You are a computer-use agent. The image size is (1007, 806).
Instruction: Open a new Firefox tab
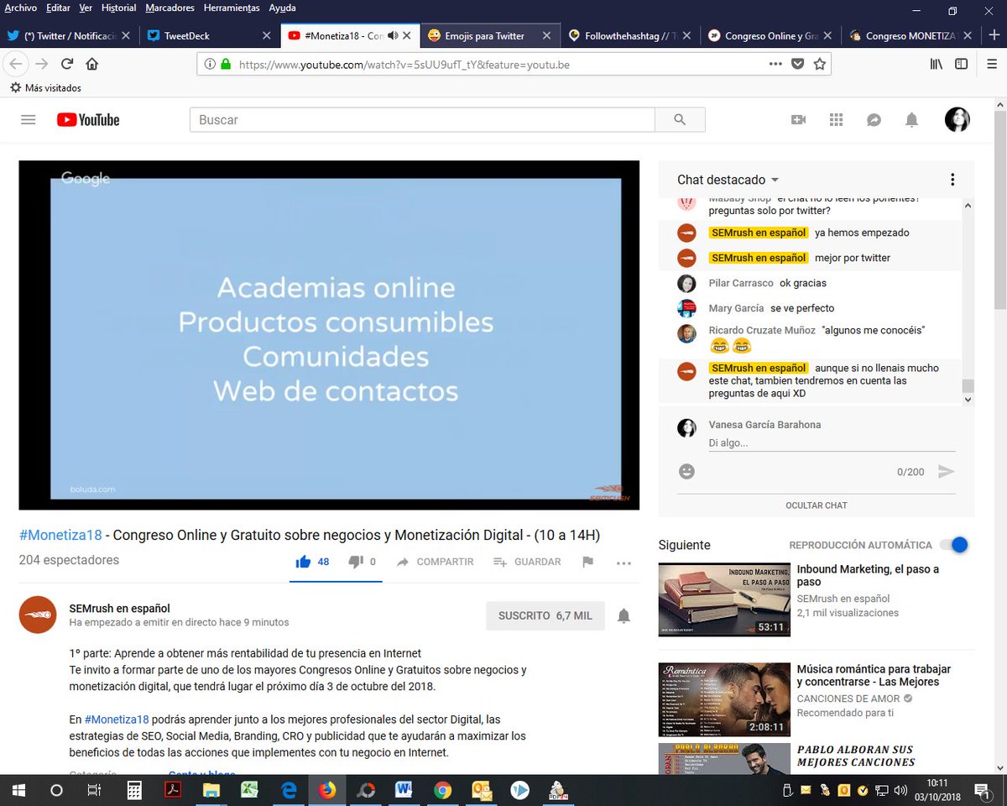click(994, 35)
